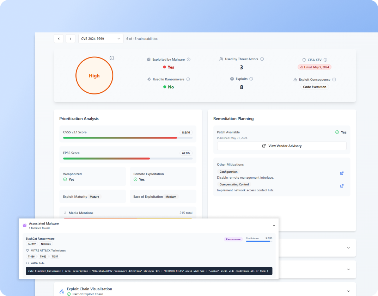Click the green check icon under Weaponized

click(x=65, y=179)
